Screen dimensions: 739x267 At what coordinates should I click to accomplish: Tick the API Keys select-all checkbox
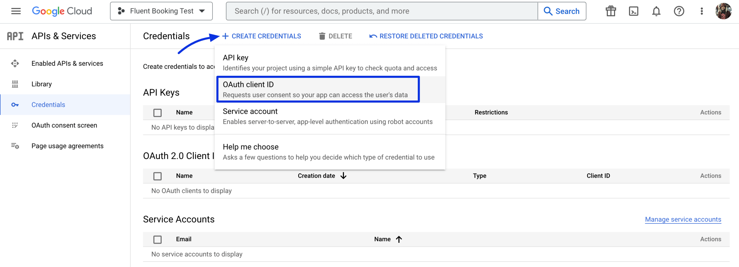(157, 113)
